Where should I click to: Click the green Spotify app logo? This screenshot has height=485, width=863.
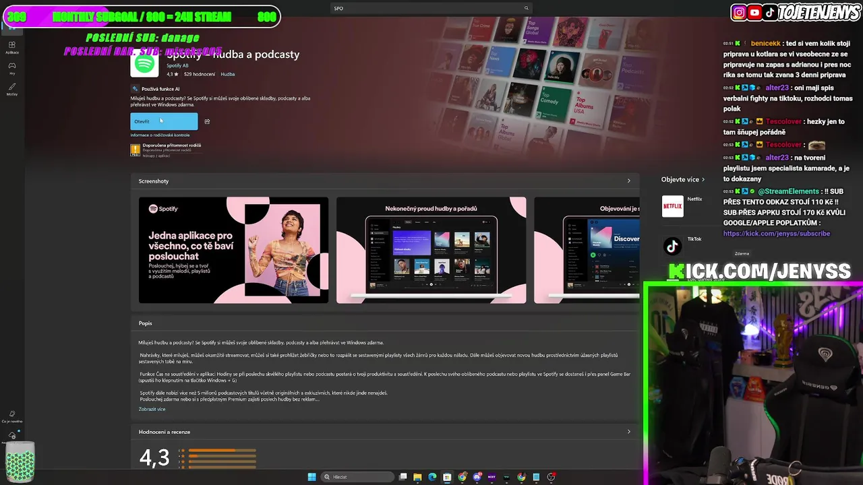(x=144, y=65)
